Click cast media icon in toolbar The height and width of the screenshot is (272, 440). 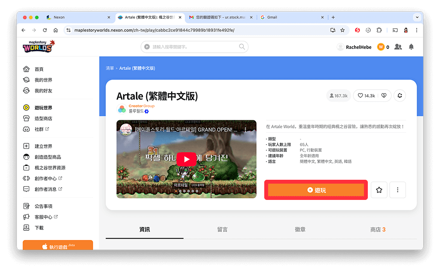click(x=395, y=30)
